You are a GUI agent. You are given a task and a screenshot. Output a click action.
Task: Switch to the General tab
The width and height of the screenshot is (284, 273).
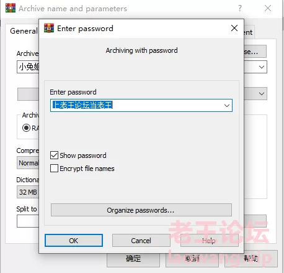pyautogui.click(x=22, y=31)
